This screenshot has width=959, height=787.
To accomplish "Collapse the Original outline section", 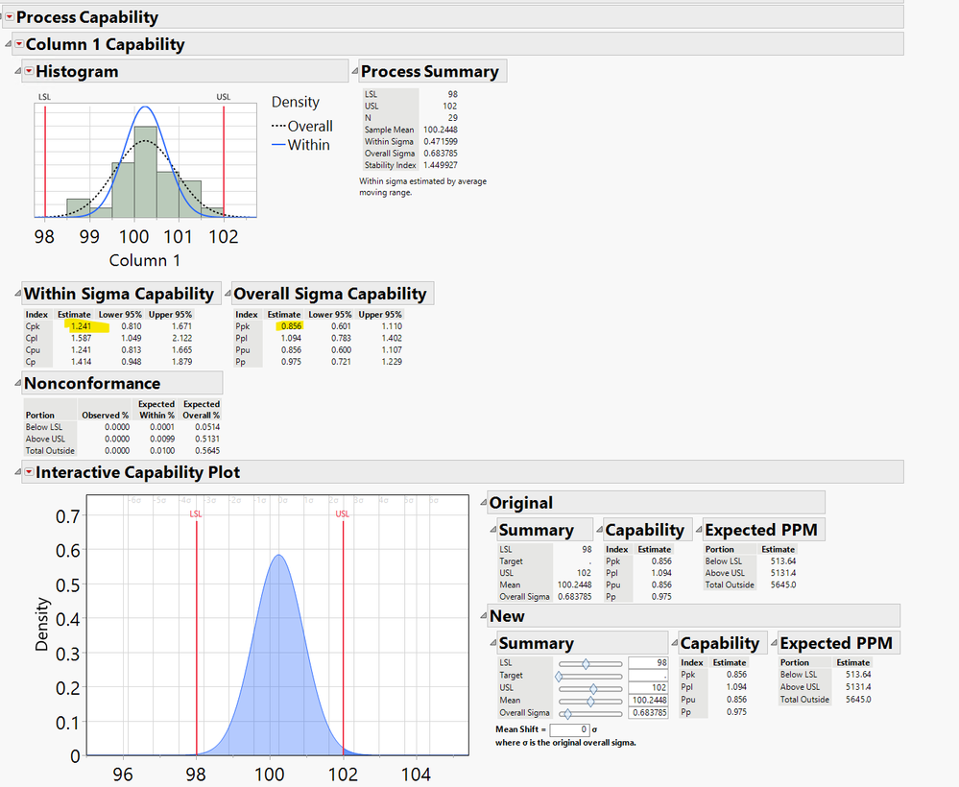I will pyautogui.click(x=483, y=503).
